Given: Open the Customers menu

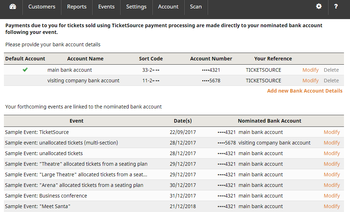Looking at the screenshot, I should pyautogui.click(x=42, y=7).
